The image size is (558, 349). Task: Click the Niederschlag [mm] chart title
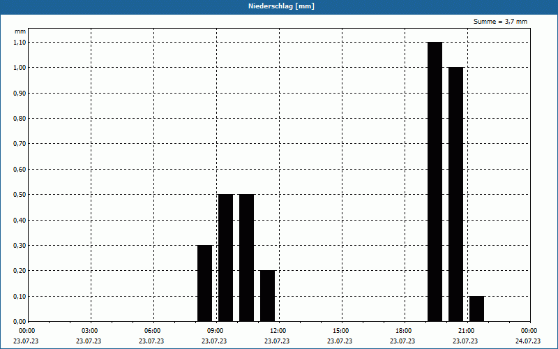pos(281,6)
